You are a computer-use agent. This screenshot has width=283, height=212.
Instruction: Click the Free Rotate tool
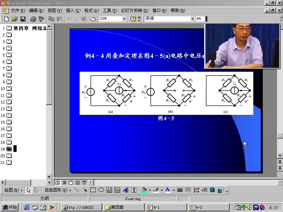pos(36,190)
